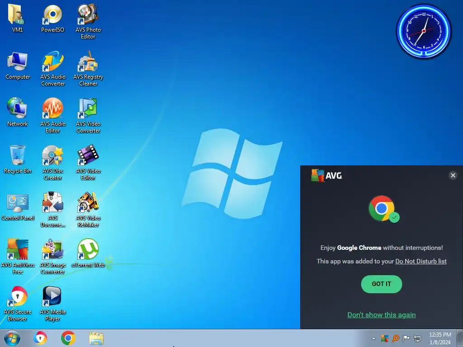Click the analog clock gadget
The height and width of the screenshot is (347, 463).
(424, 31)
